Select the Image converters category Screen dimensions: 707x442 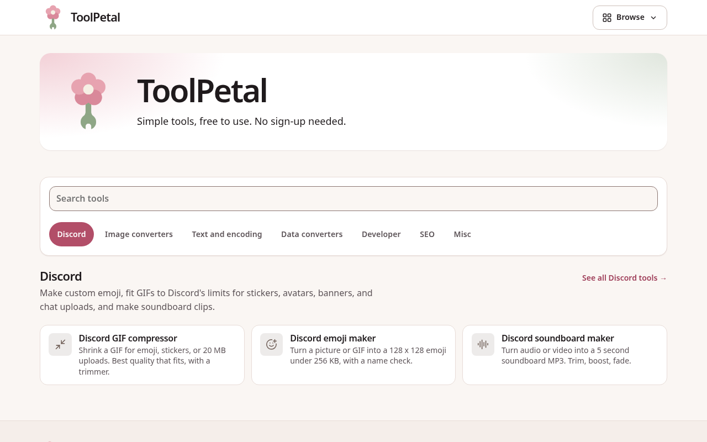139,234
